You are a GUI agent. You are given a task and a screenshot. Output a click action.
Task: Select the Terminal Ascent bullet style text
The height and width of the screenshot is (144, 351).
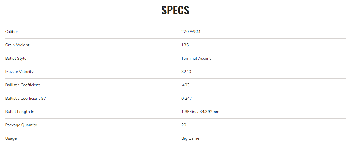click(196, 58)
